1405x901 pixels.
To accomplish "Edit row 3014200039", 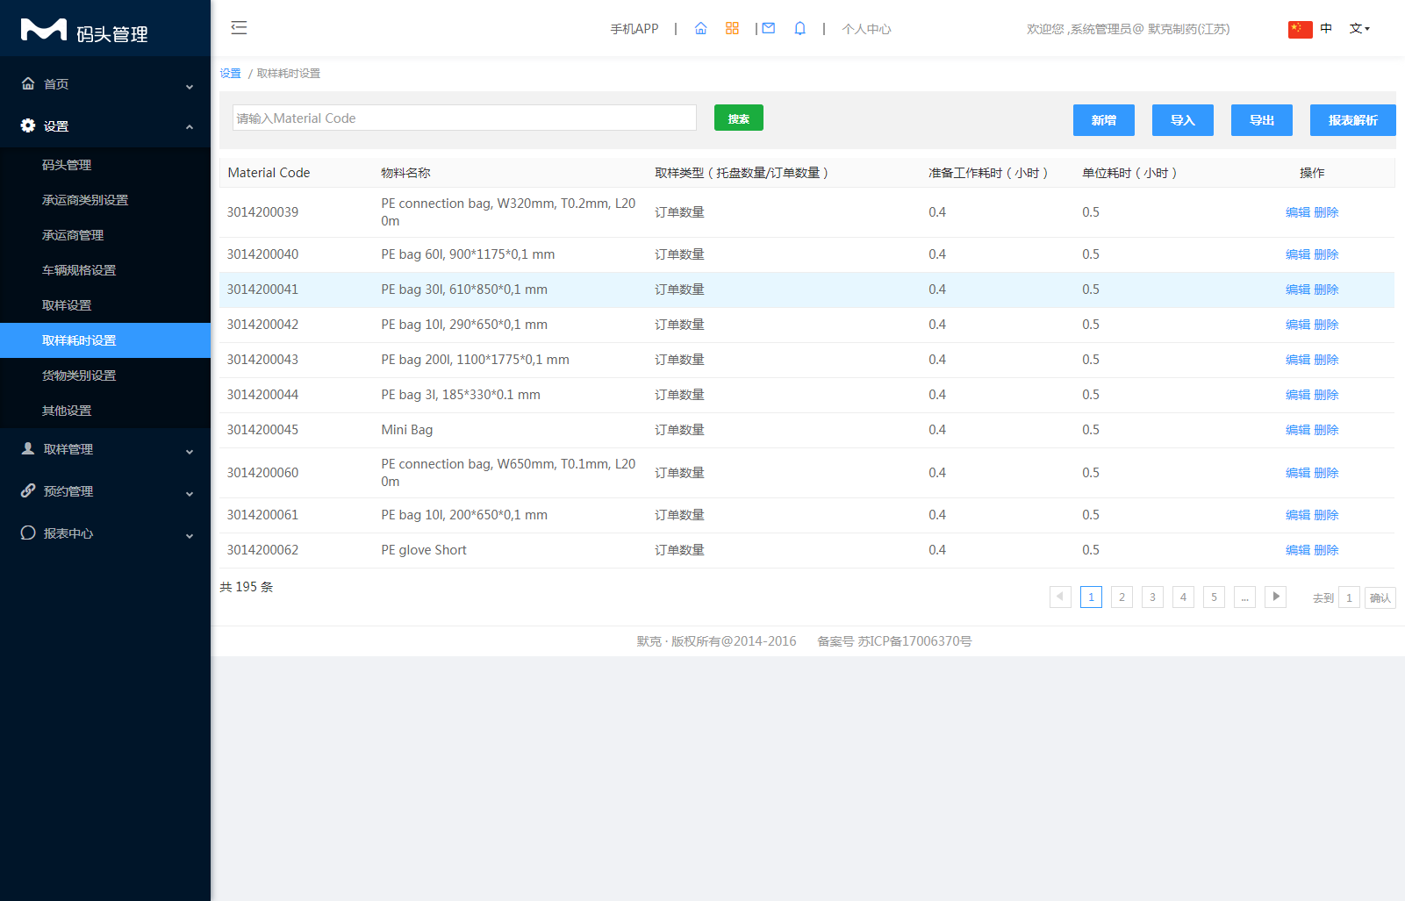I will tap(1298, 212).
